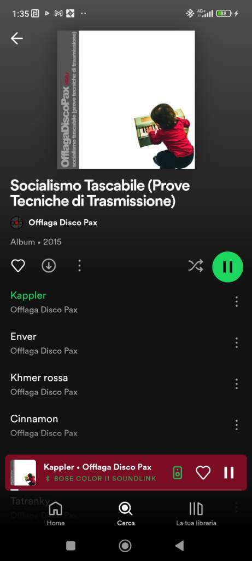
Task: Play the Cinnamon track
Action: [118, 425]
